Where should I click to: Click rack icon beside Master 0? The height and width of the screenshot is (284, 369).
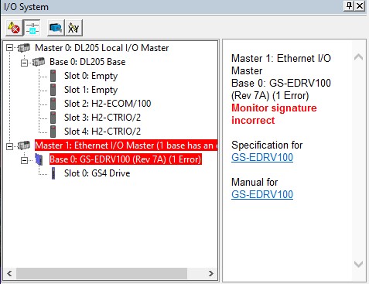[x=24, y=48]
